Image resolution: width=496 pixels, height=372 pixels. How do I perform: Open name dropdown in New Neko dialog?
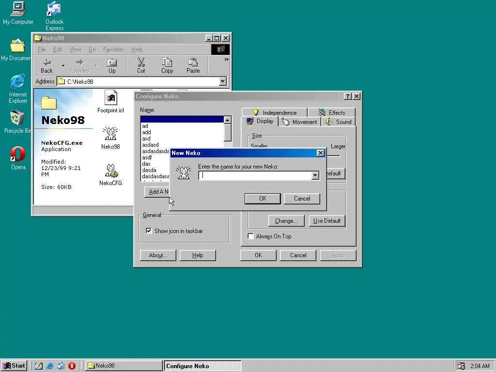click(315, 176)
